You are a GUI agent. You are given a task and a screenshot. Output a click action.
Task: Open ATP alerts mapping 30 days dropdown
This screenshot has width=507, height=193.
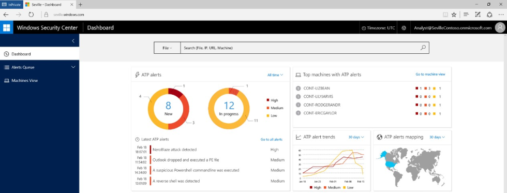click(437, 137)
